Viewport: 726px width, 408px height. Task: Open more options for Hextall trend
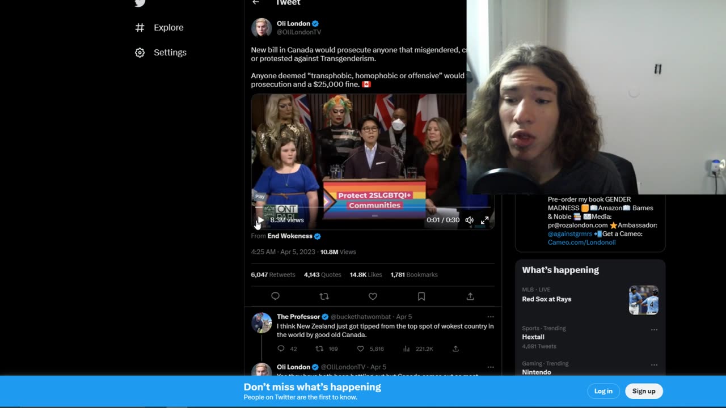click(654, 330)
